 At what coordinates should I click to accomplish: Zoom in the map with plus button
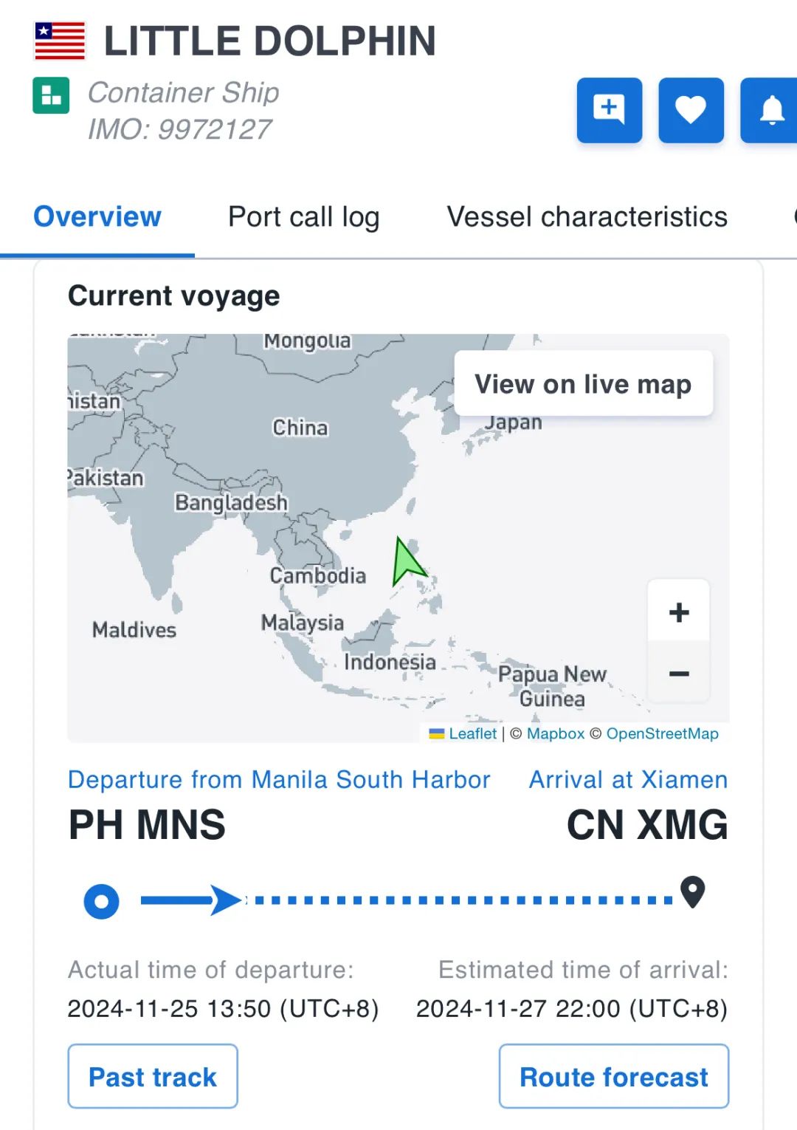coord(679,612)
